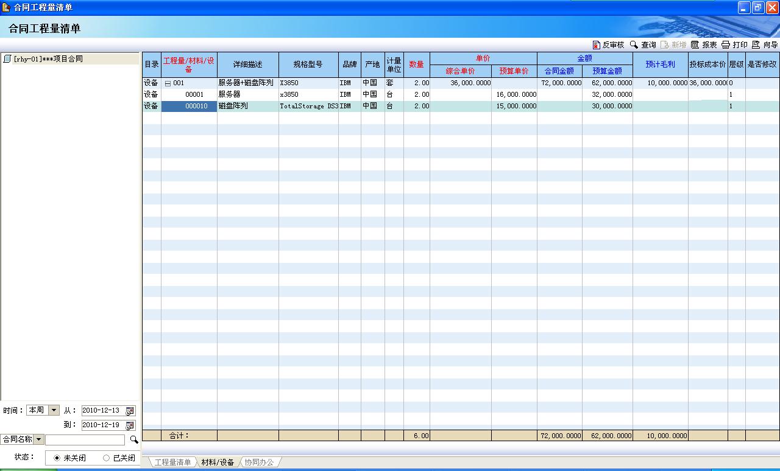Select the 000010 磁盘阵列 row cell
Screen dimensions: 780x471
tap(189, 106)
